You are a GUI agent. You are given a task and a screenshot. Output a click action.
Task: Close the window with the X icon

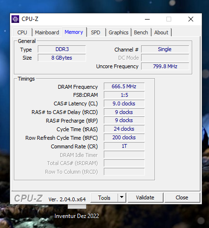(191, 19)
